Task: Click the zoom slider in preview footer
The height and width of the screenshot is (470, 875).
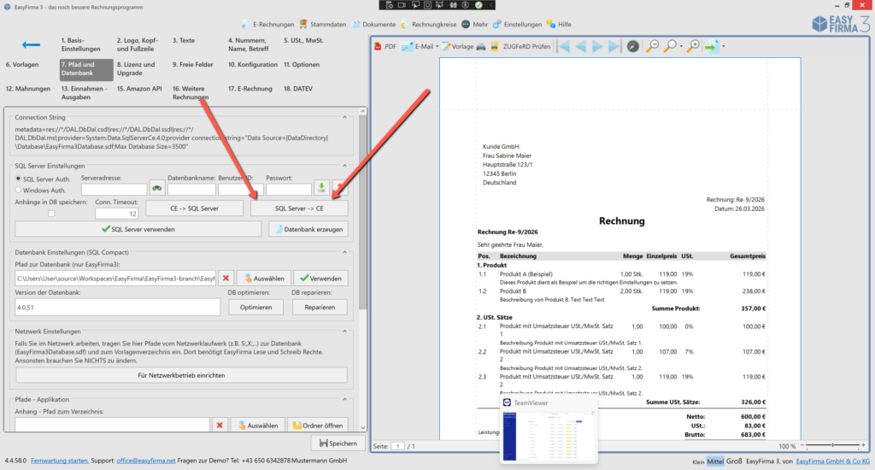Action: tap(832, 445)
